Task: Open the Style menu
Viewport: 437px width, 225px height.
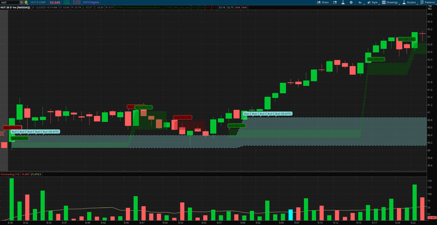Action: [x=372, y=2]
